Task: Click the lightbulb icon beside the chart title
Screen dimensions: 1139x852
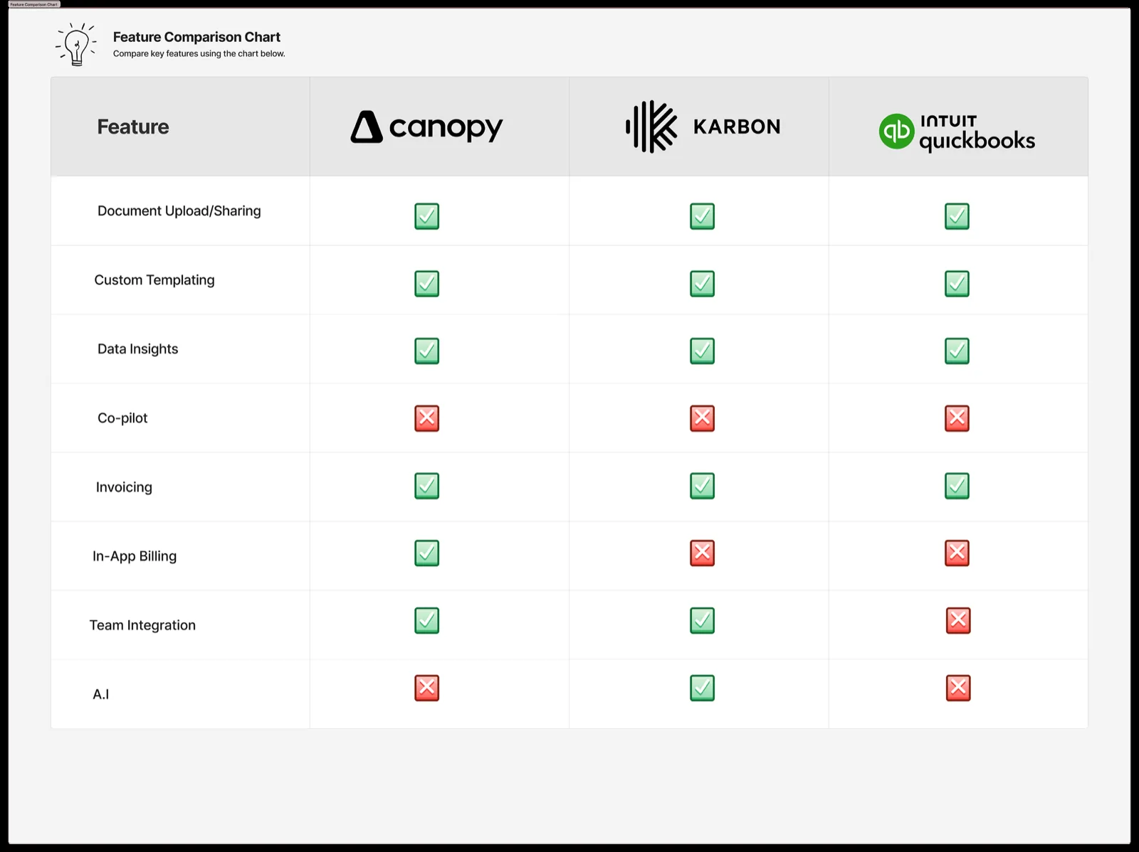Action: point(76,44)
